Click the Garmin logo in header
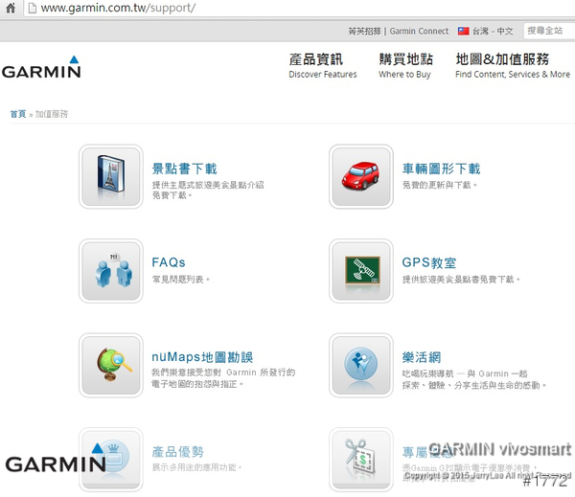The height and width of the screenshot is (497, 575). coord(40,70)
